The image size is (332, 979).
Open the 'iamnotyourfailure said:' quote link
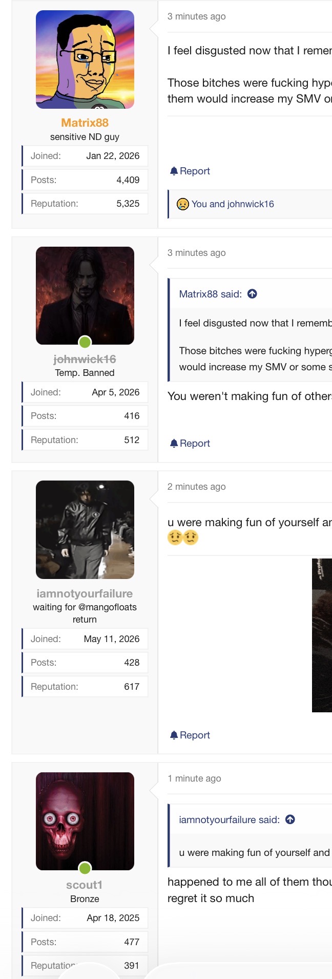[230, 820]
